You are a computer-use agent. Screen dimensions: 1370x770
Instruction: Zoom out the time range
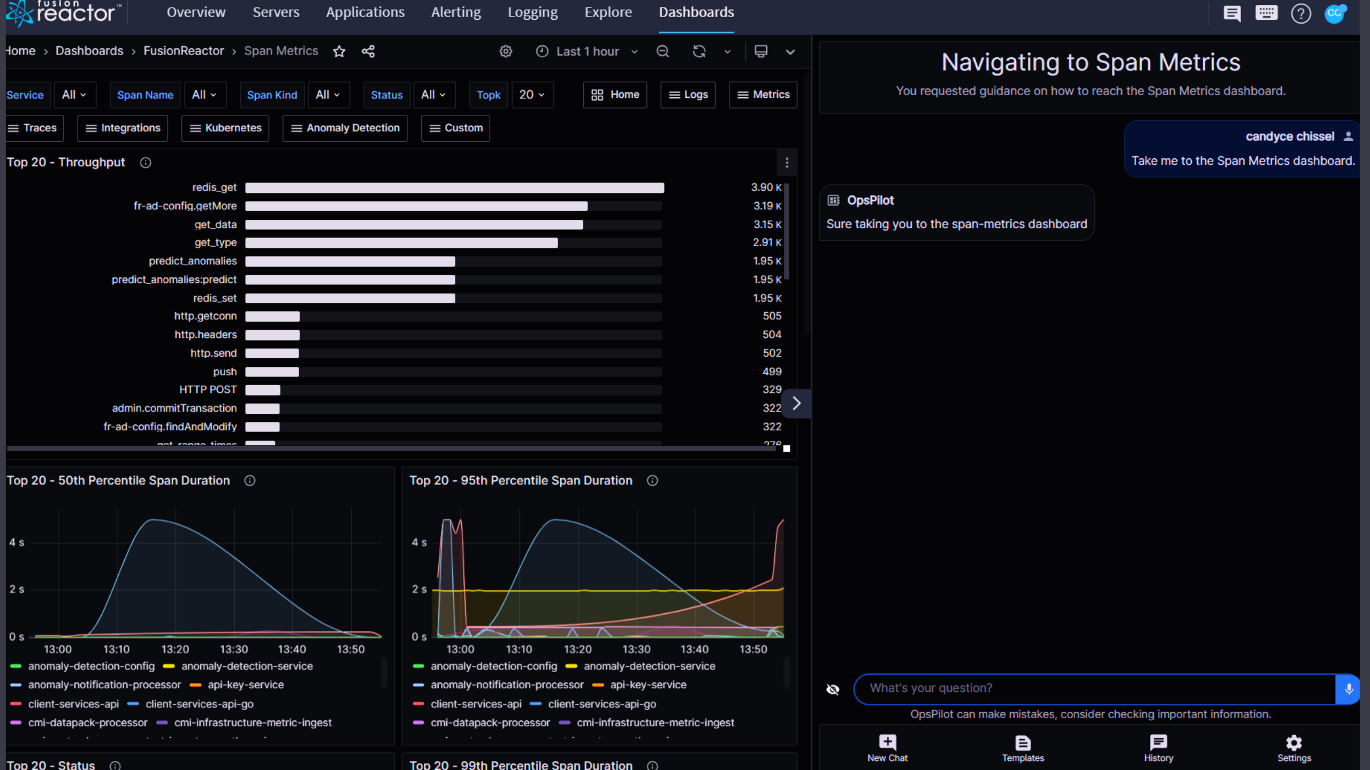click(x=663, y=51)
